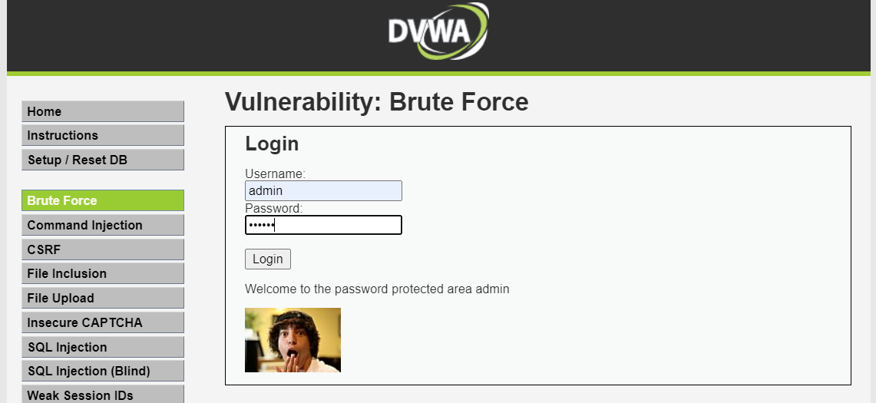The height and width of the screenshot is (403, 876).
Task: Navigate to the CSRF page
Action: pos(103,249)
